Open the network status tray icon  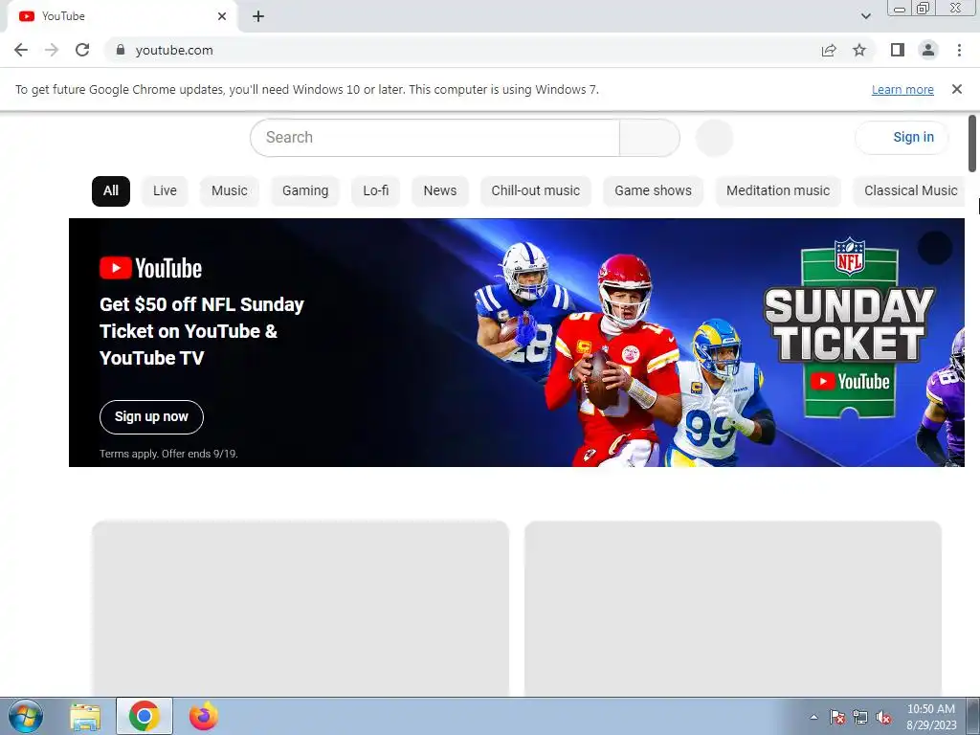point(860,717)
